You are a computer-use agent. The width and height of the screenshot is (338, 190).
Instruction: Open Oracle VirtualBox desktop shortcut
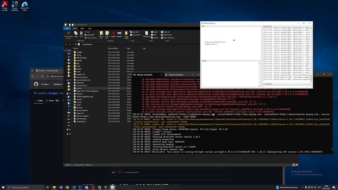pyautogui.click(x=15, y=6)
